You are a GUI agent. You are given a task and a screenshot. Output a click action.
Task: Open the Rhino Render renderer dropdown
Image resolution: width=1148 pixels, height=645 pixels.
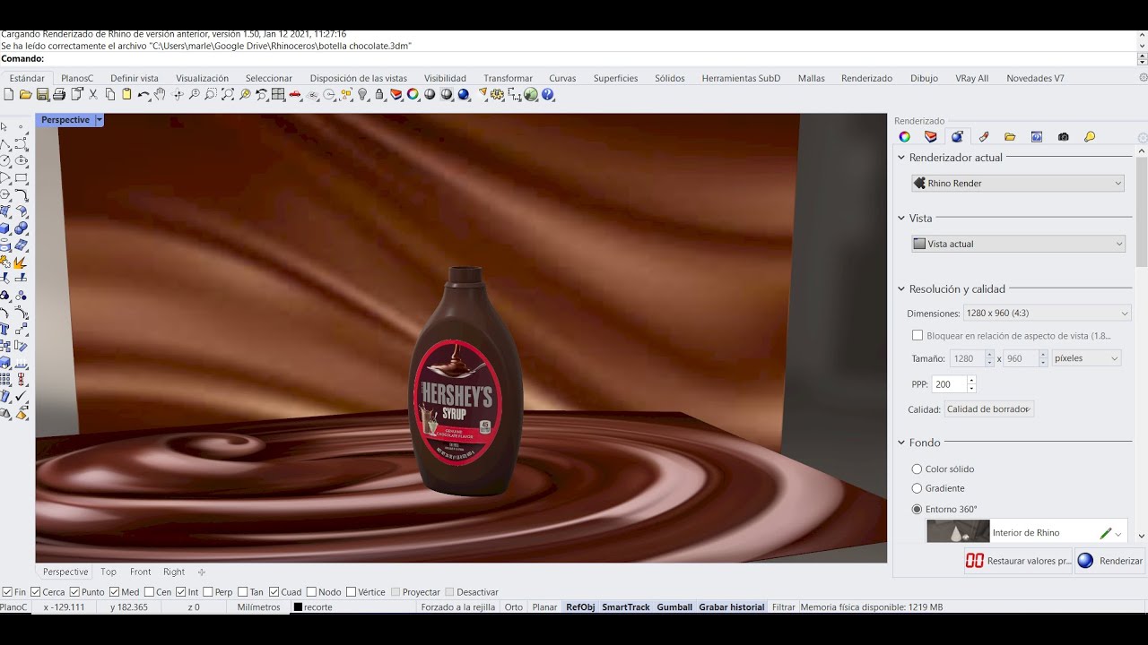point(1018,183)
